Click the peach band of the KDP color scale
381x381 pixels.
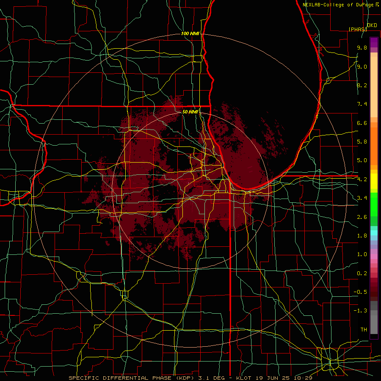(374, 87)
